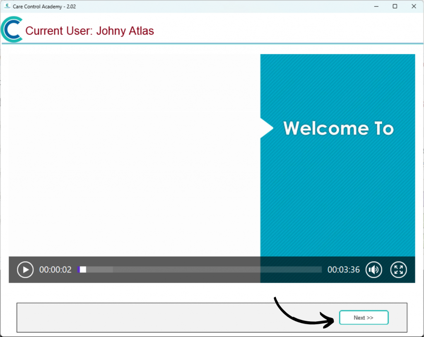Click the elapsed time 00:00:02 label

55,270
